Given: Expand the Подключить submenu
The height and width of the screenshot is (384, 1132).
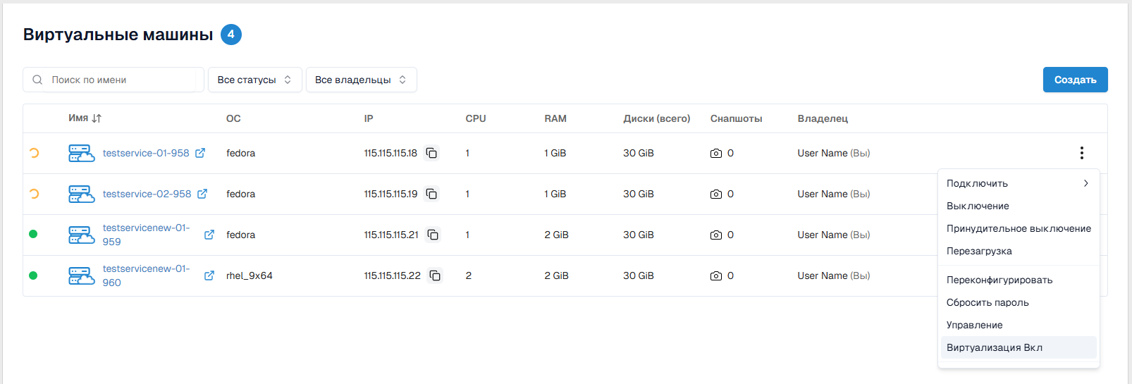Looking at the screenshot, I should tap(1018, 183).
